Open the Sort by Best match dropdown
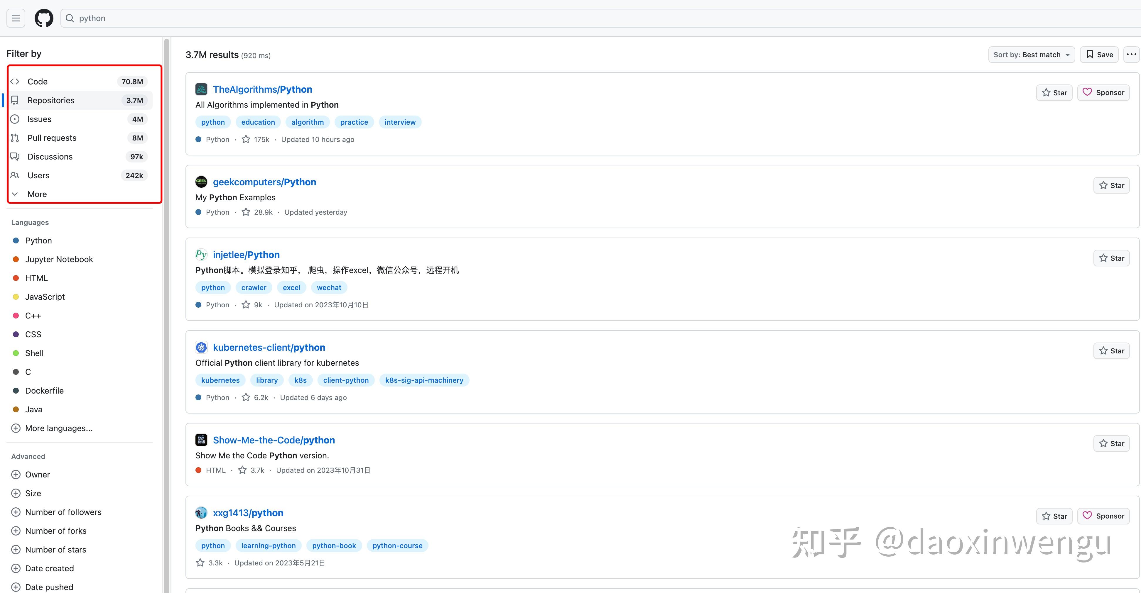The width and height of the screenshot is (1141, 593). point(1032,55)
